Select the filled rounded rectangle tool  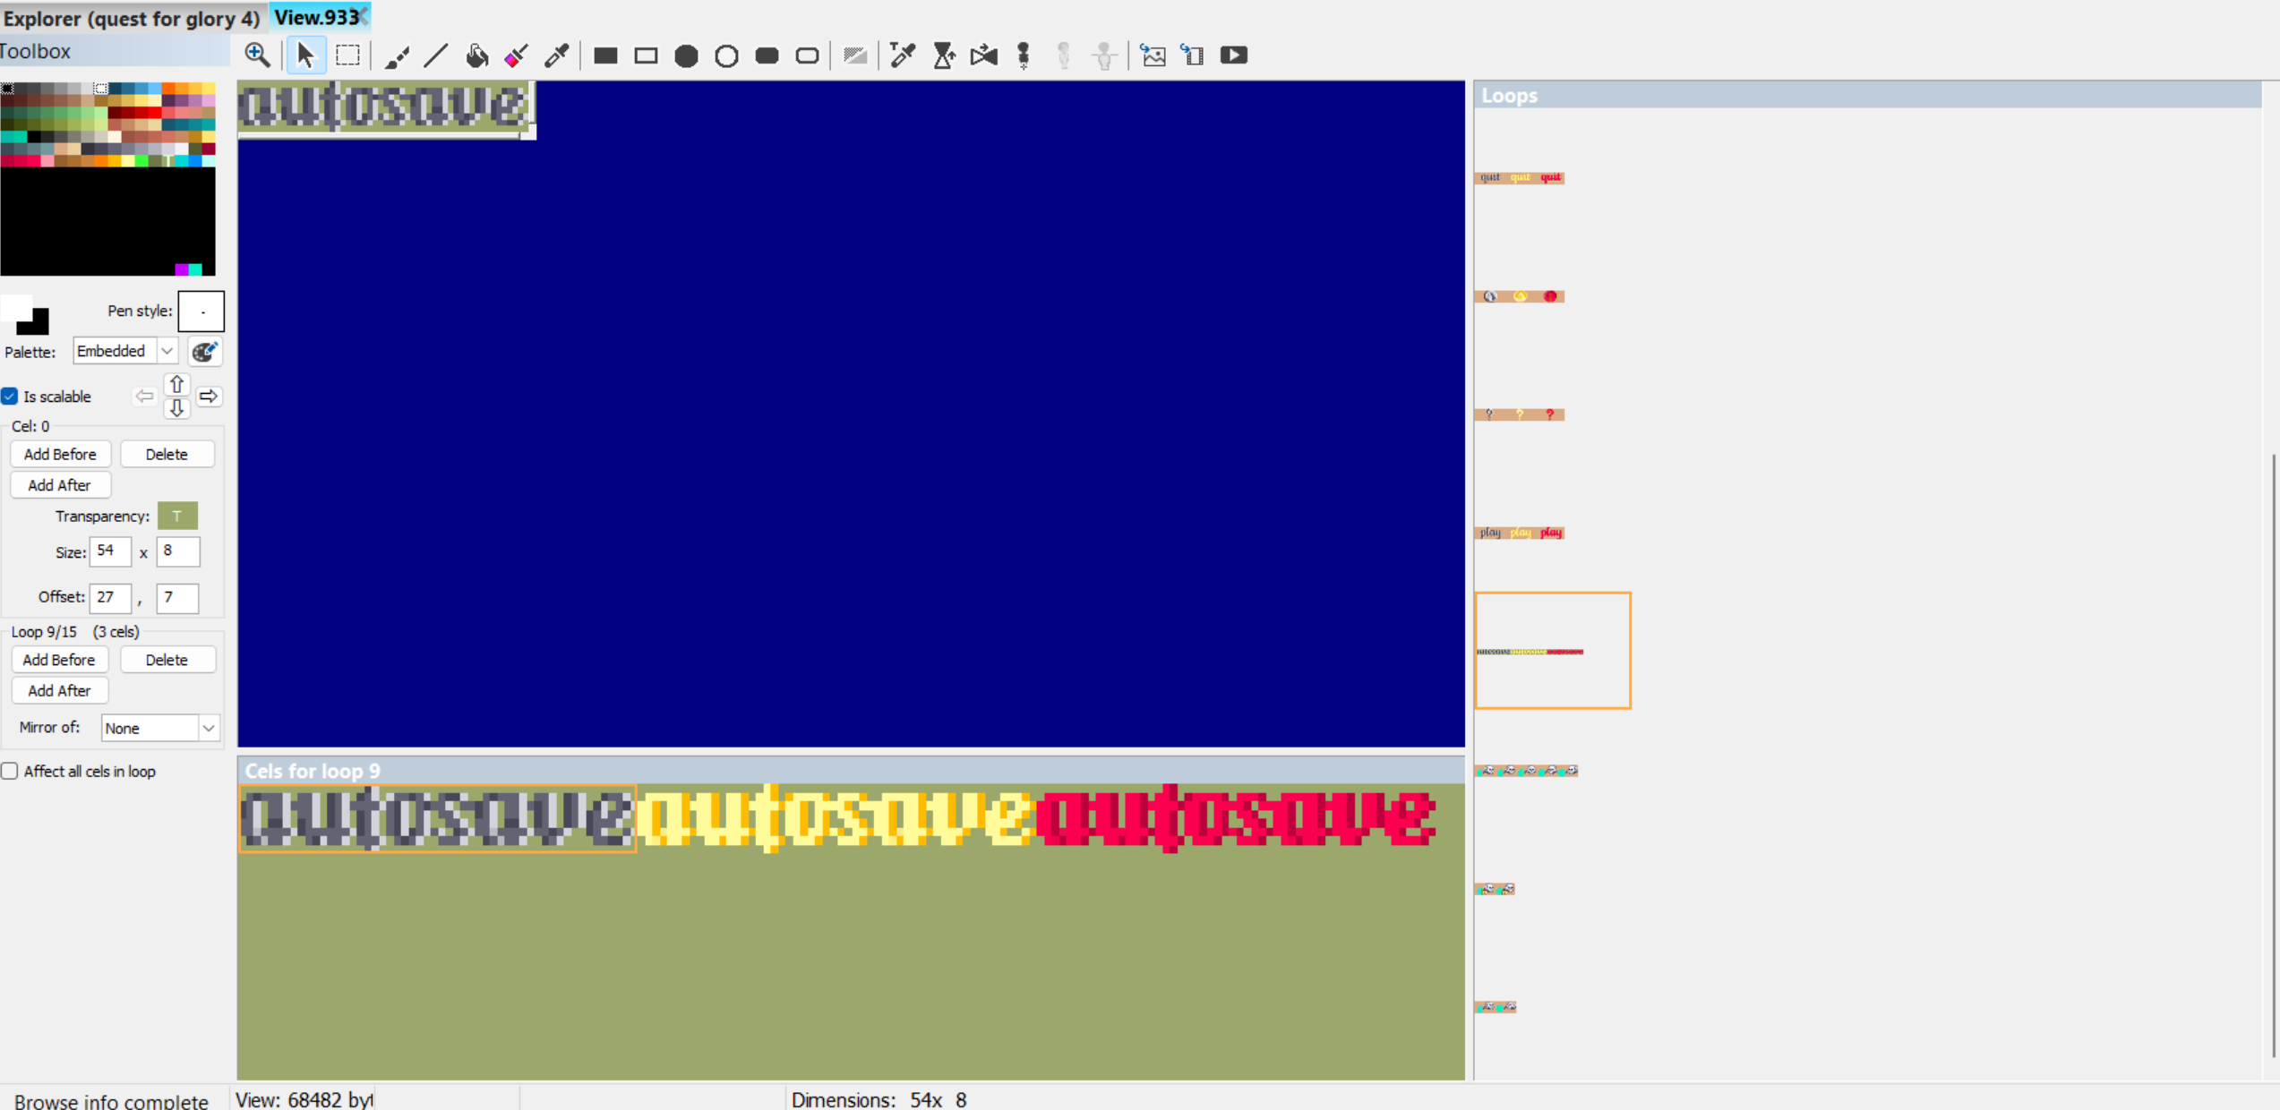pos(767,55)
